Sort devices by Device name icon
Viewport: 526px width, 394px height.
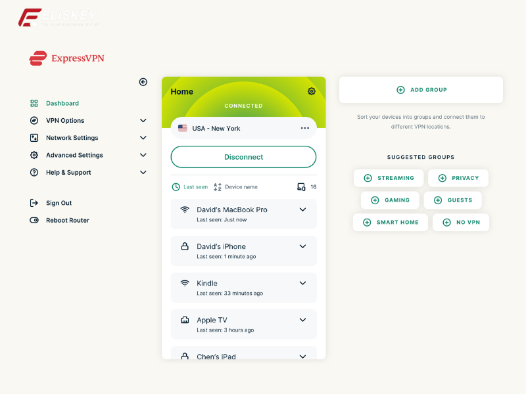pyautogui.click(x=218, y=187)
